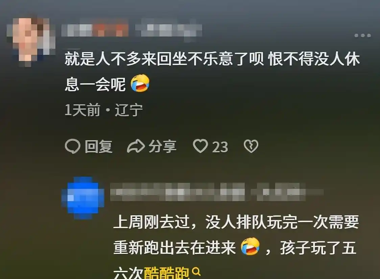Open the blue avatar of the replier
The image size is (380, 279).
[x=83, y=198]
